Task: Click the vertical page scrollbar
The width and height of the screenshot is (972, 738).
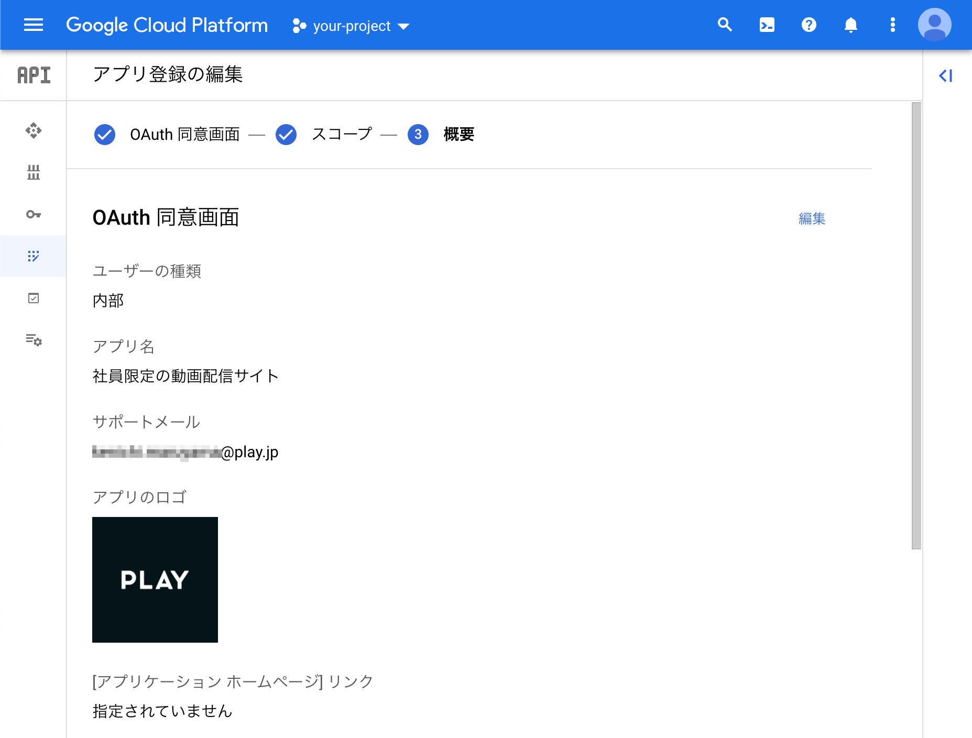Action: pyautogui.click(x=916, y=326)
